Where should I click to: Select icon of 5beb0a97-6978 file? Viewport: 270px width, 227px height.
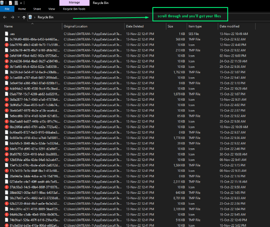point(6,110)
